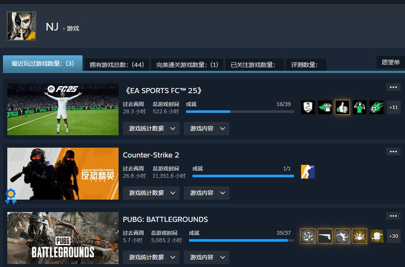The image size is (405, 267).
Task: Open more options for PUBG: BATTLEGROUNDS
Action: point(393,216)
